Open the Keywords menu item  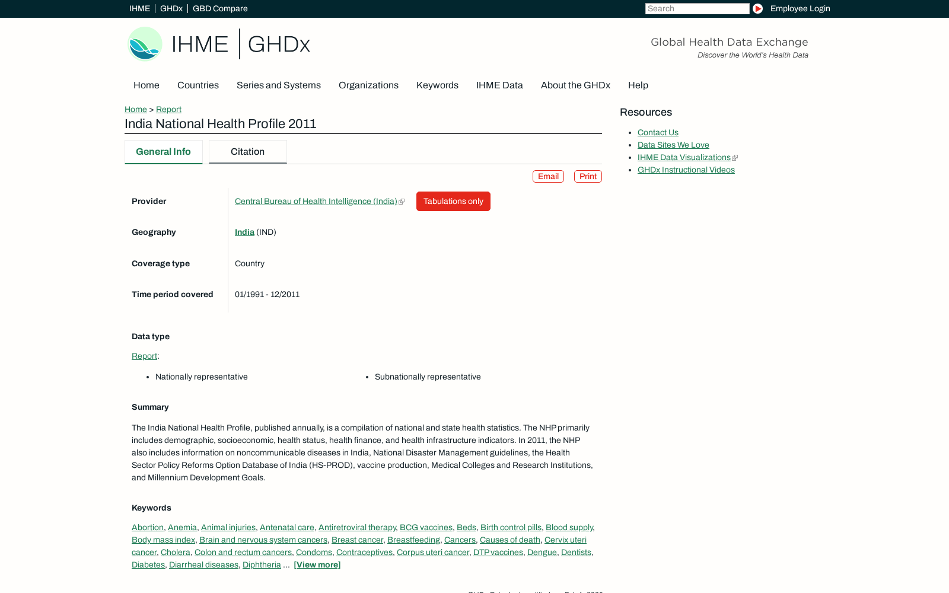click(437, 85)
